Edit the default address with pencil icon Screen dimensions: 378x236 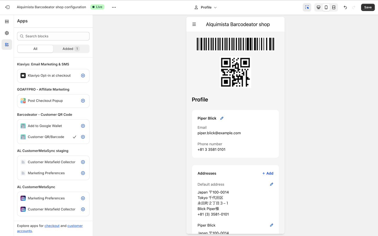pyautogui.click(x=271, y=184)
